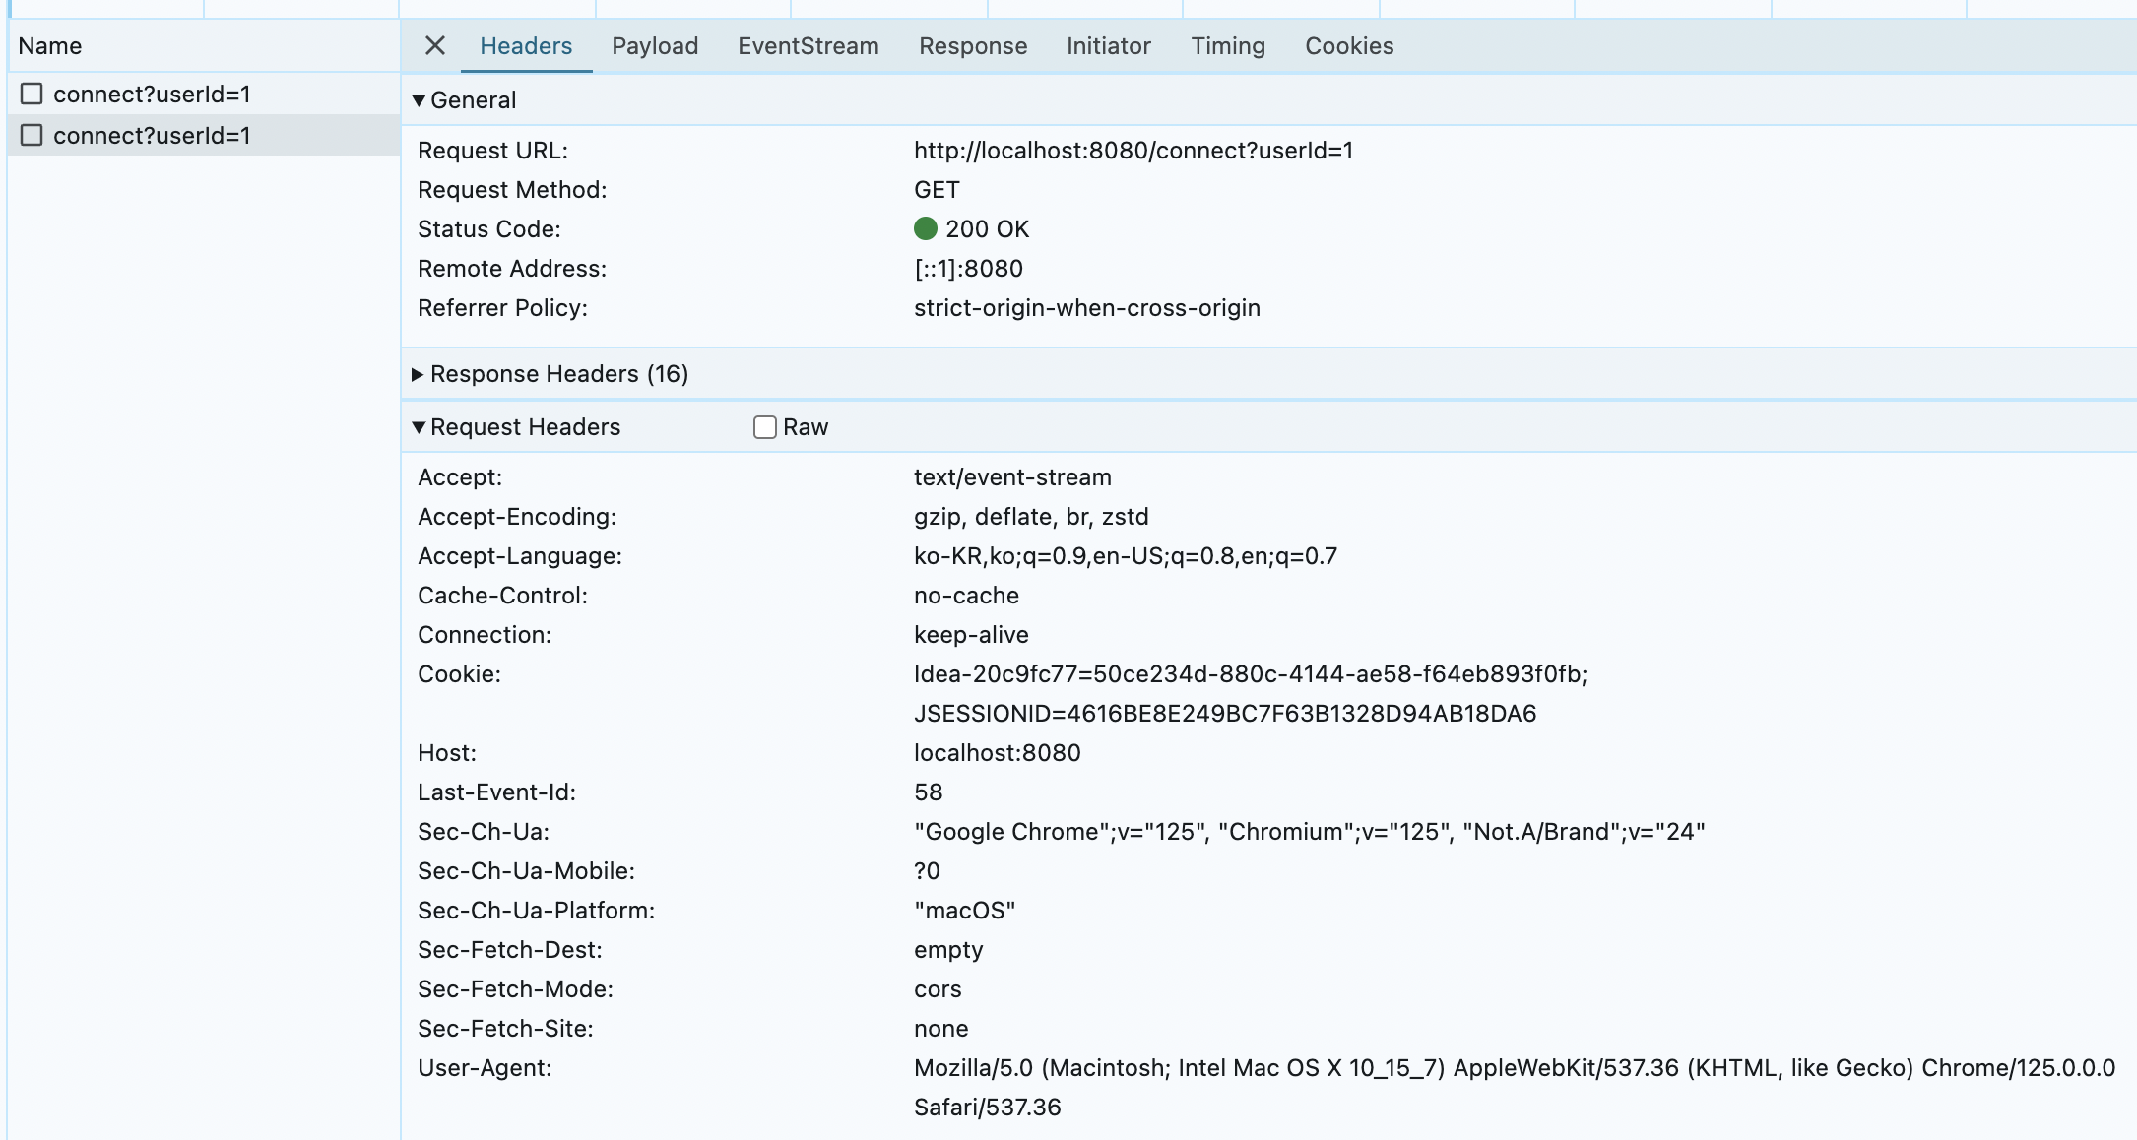2137x1140 pixels.
Task: Close the request details pane
Action: [x=434, y=46]
